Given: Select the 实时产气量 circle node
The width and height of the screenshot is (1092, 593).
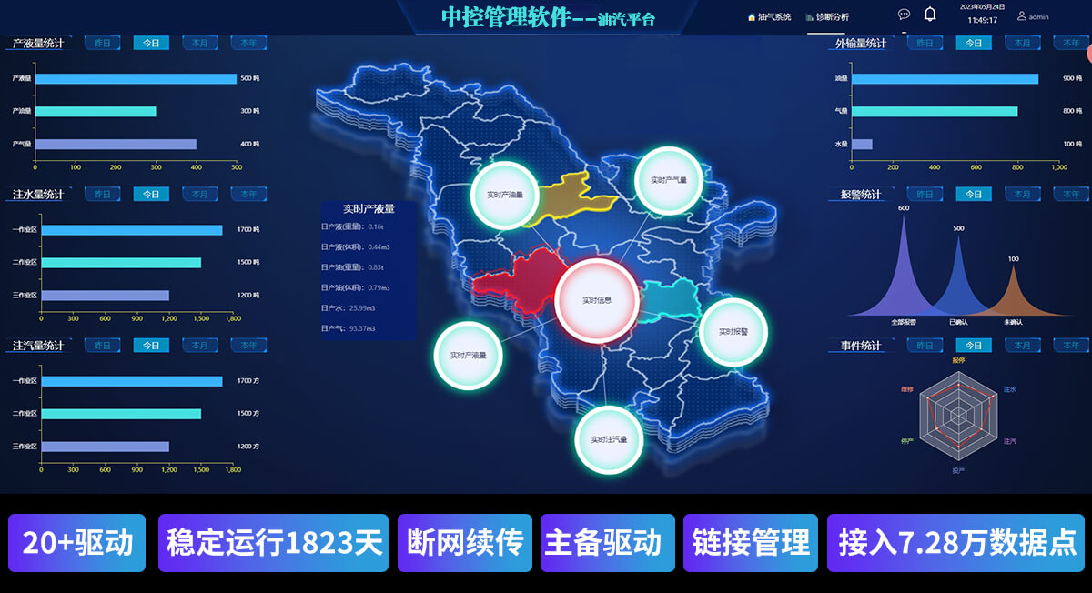Looking at the screenshot, I should coord(669,180).
